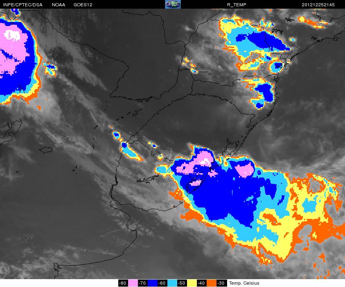Select the R_TEMP product label
345x287 pixels.
(x=237, y=5)
